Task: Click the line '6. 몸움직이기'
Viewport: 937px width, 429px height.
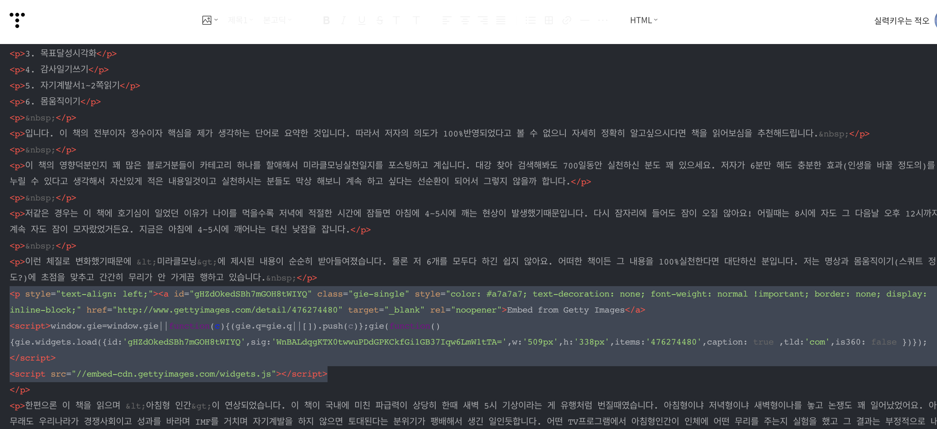Action: (55, 101)
